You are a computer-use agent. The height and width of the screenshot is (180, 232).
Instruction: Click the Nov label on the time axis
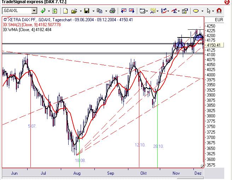tap(176, 173)
